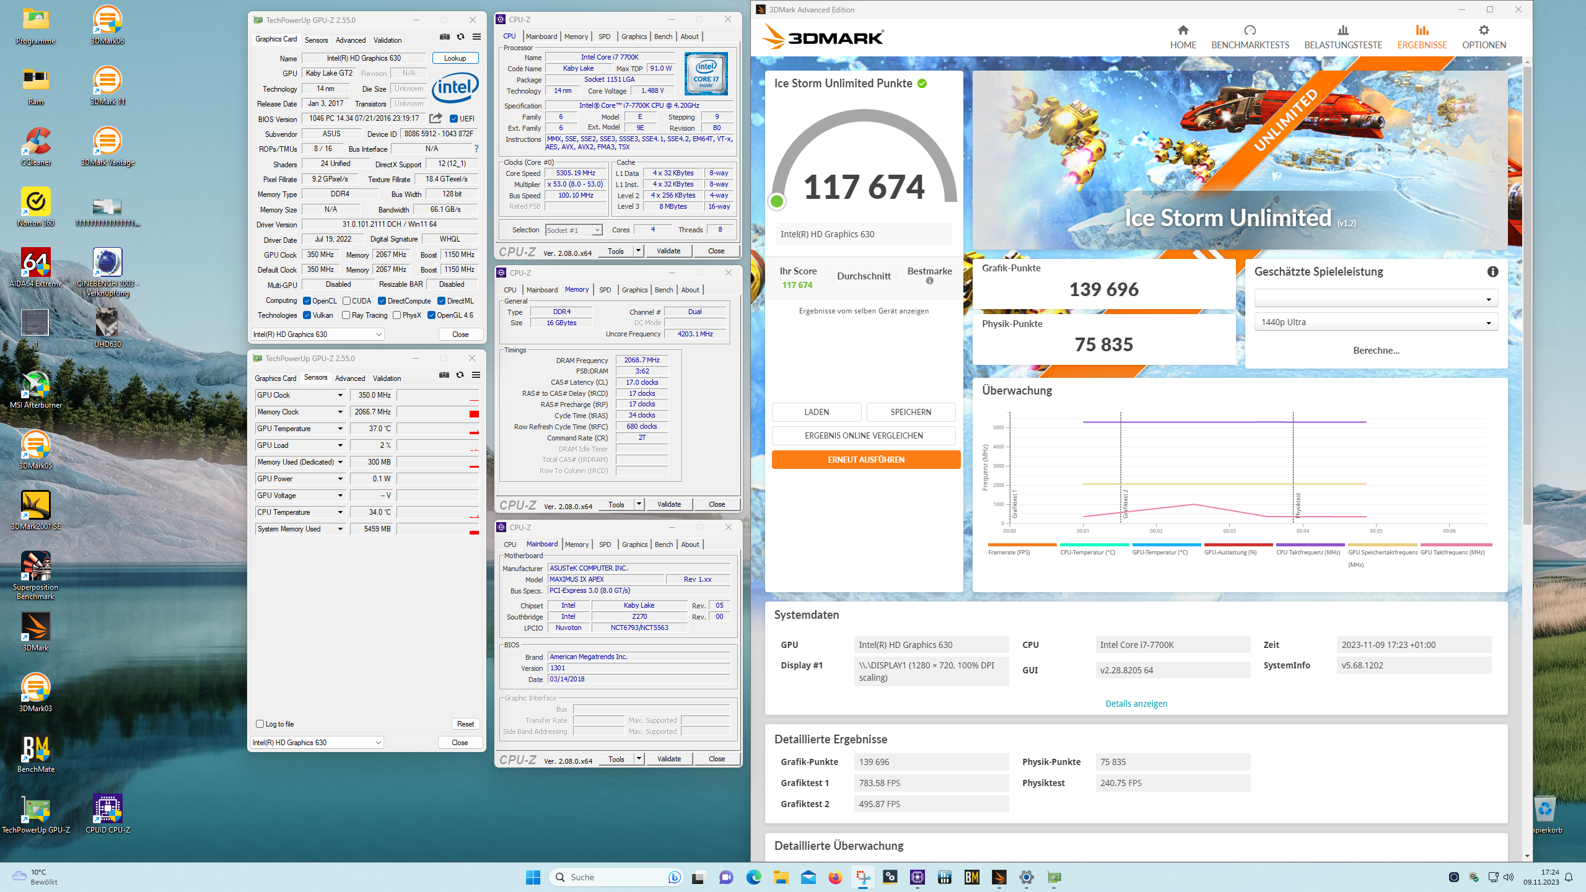Open GPU selector dropdown in GPU-Z Graphics Card window
Image resolution: width=1586 pixels, height=892 pixels.
318,334
